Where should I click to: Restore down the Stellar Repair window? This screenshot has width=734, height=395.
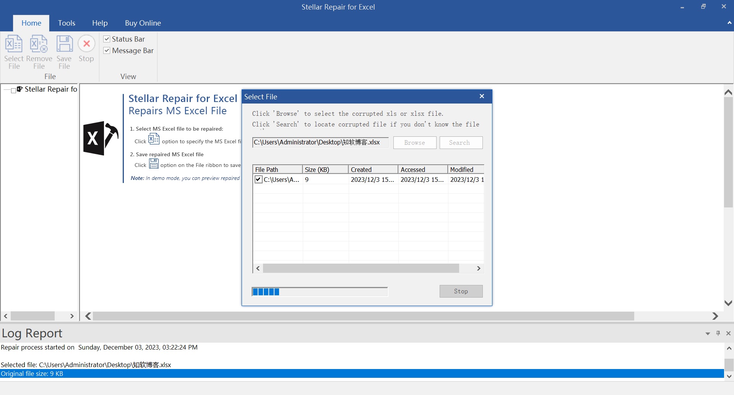pos(703,6)
